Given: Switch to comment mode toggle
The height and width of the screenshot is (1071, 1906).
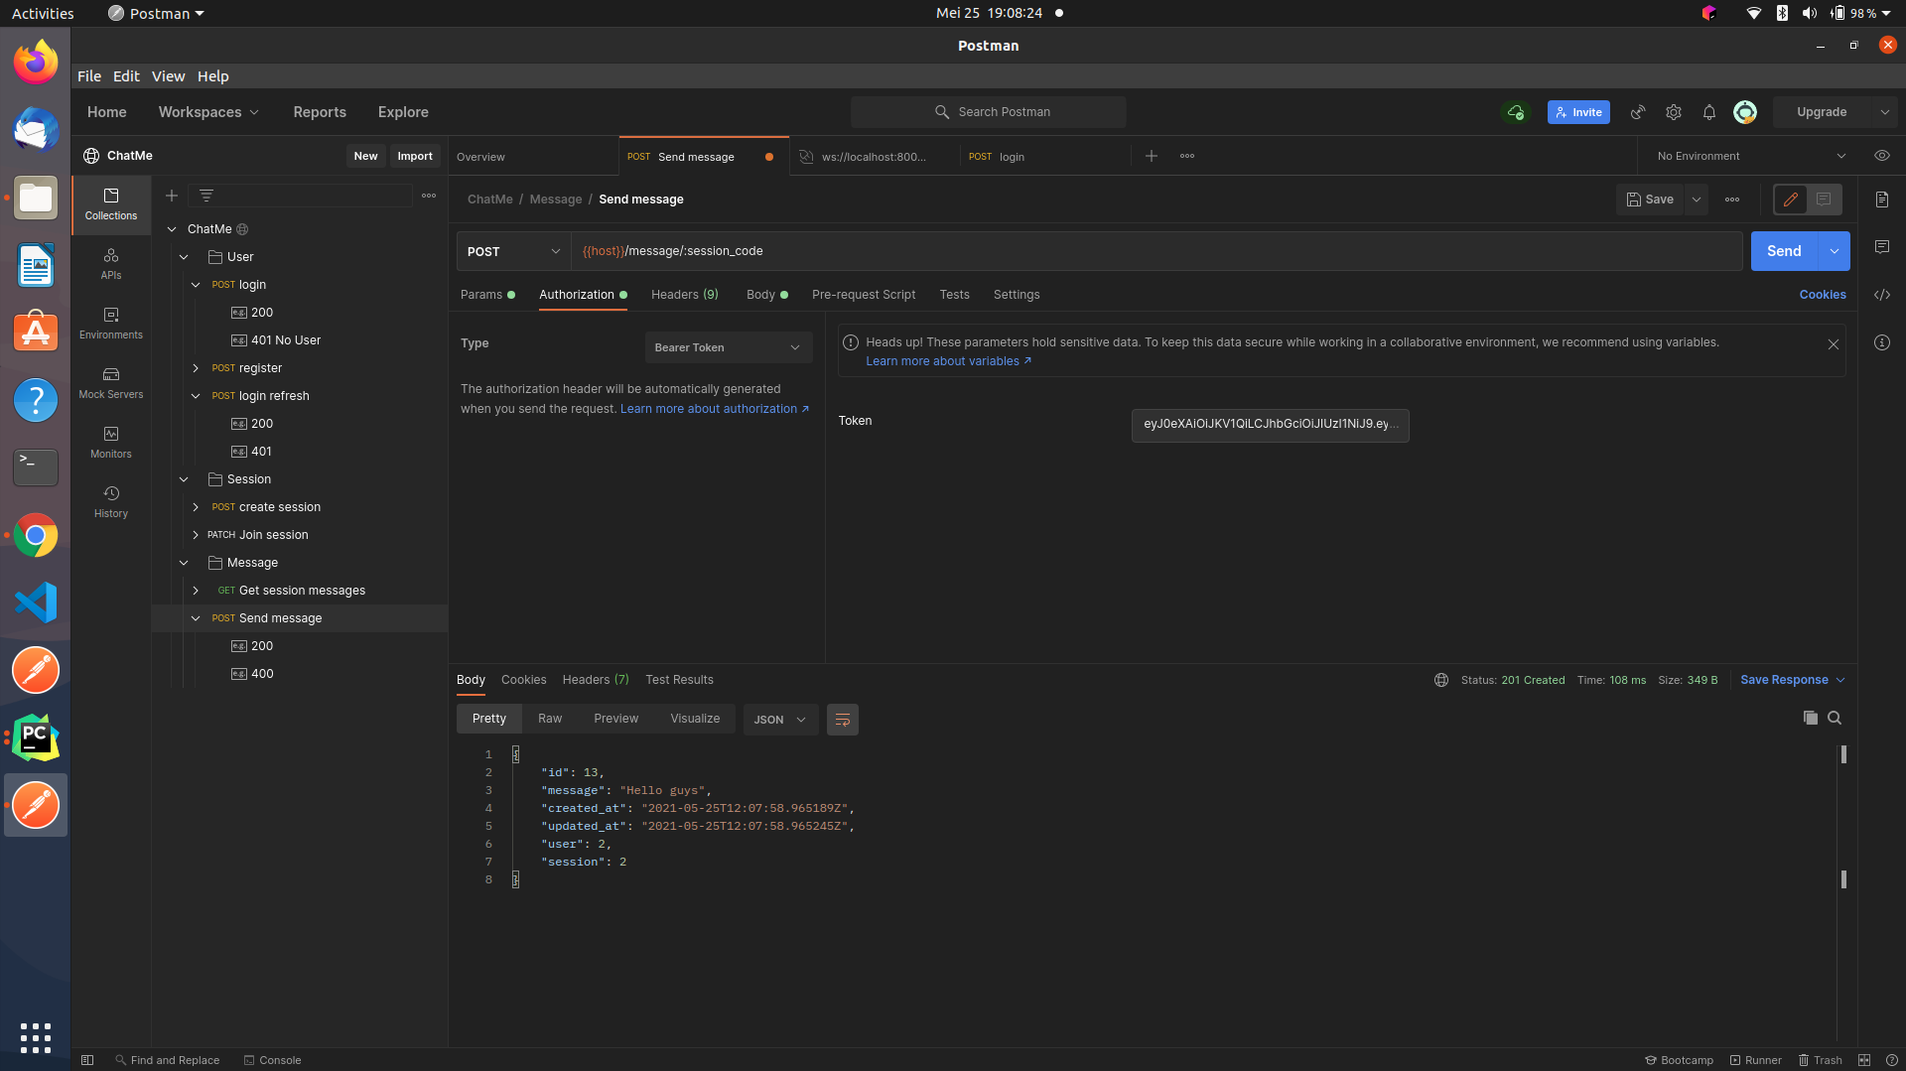Looking at the screenshot, I should click(x=1825, y=200).
